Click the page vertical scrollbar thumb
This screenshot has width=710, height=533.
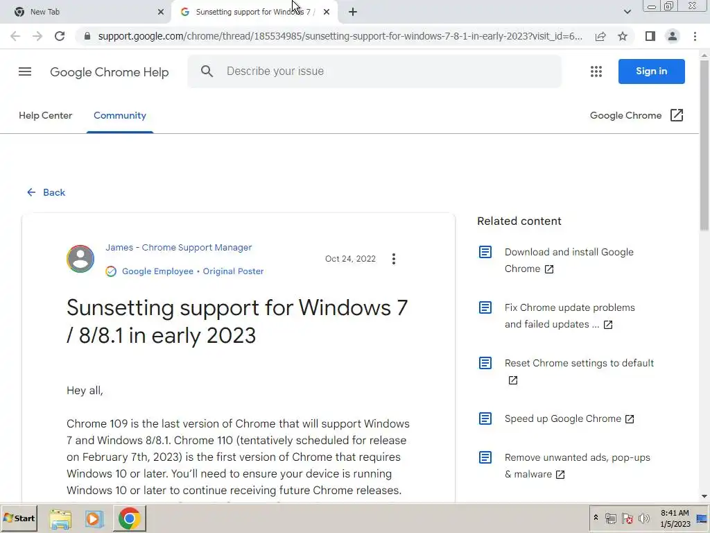point(704,145)
